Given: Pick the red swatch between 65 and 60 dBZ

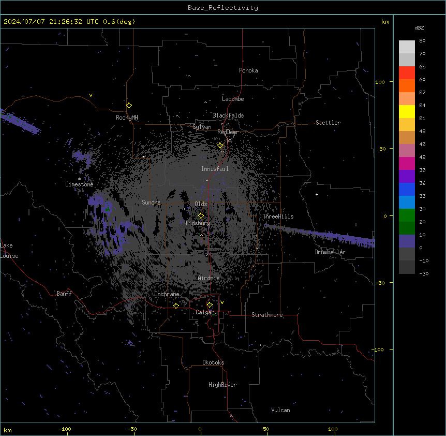Looking at the screenshot, I should click(407, 73).
